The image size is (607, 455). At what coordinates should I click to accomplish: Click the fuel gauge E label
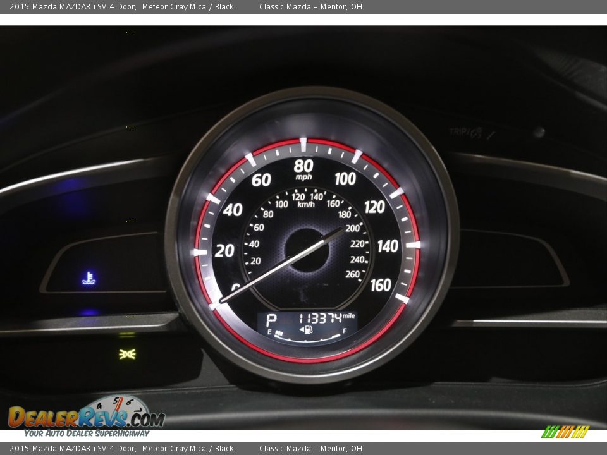point(269,332)
